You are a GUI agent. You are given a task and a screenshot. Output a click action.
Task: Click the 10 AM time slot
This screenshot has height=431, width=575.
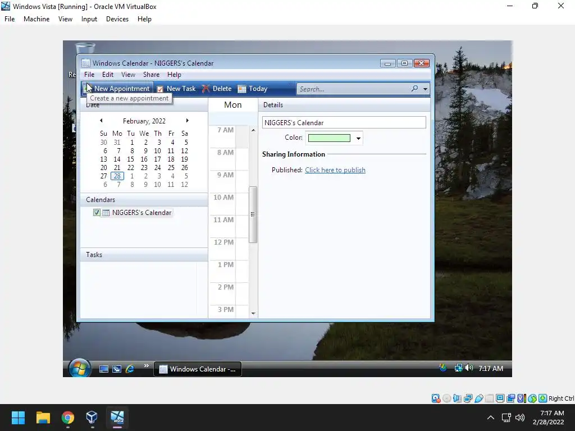click(x=242, y=203)
